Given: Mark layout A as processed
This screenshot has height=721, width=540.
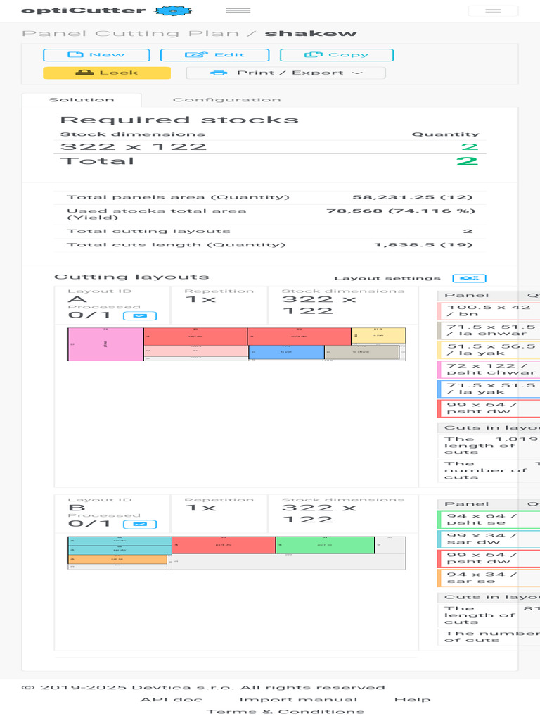Looking at the screenshot, I should point(140,316).
